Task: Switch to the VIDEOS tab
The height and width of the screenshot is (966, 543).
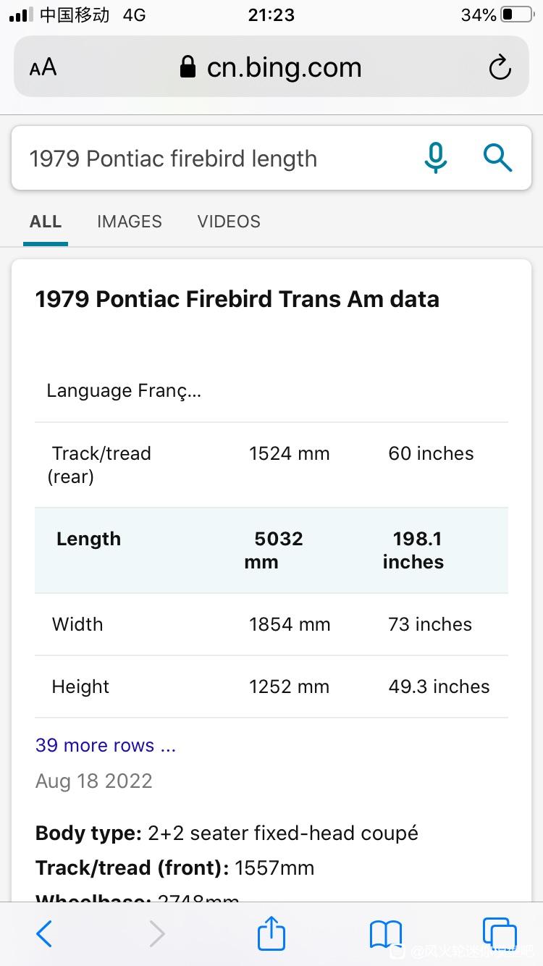Action: [x=229, y=222]
